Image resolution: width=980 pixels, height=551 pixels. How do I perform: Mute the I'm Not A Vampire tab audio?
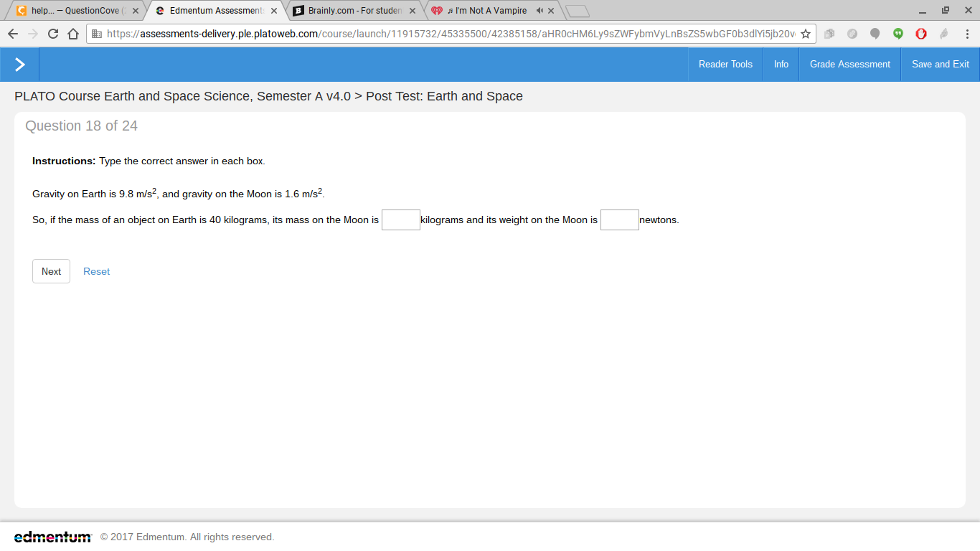coord(539,11)
